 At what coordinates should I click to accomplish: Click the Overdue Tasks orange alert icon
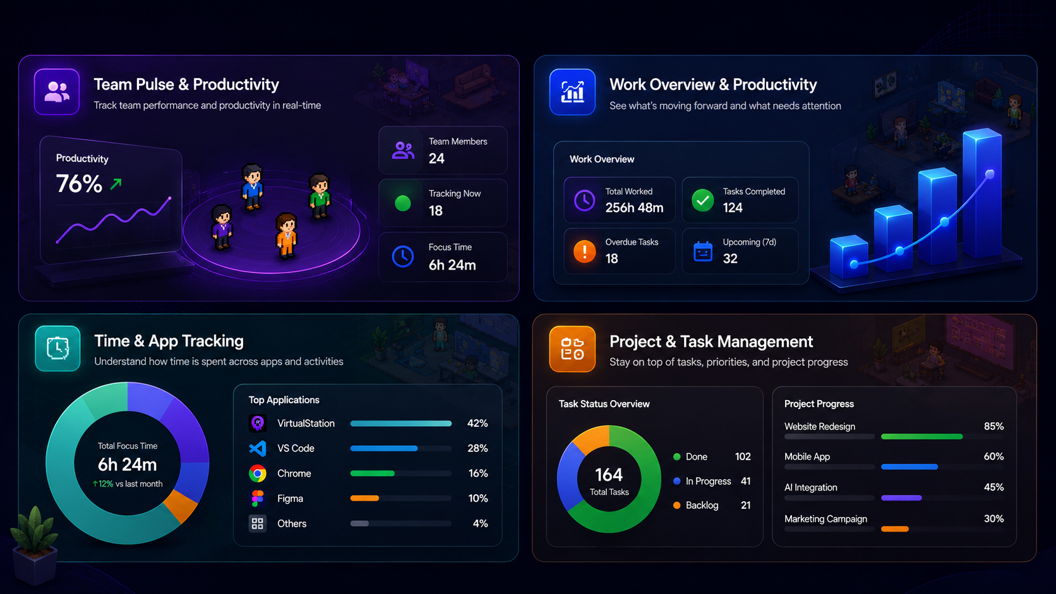(x=584, y=251)
